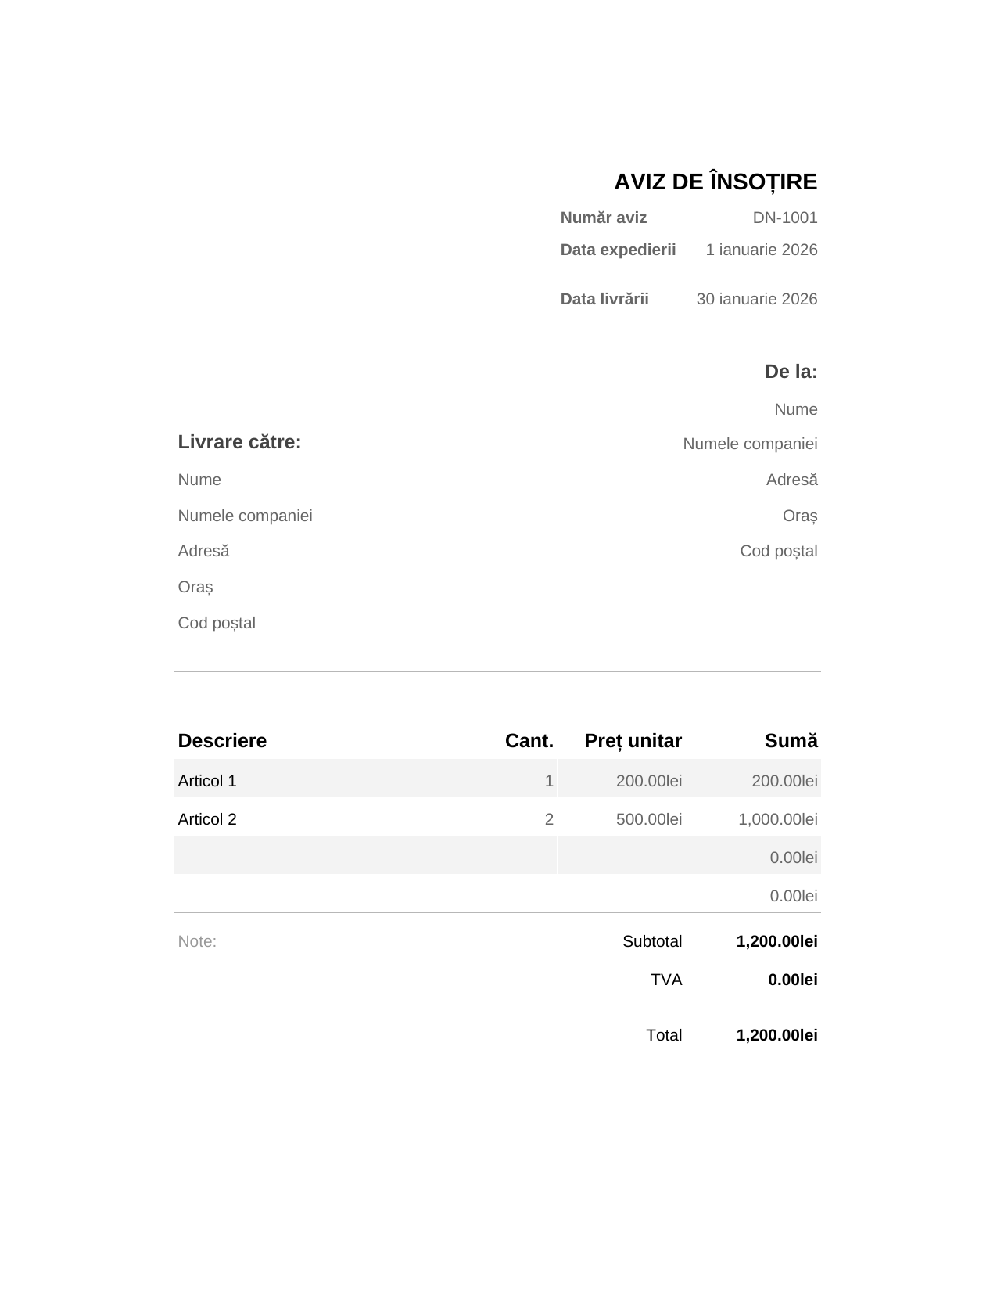Click Oraș field under Livrare către
The width and height of the screenshot is (997, 1291).
(x=195, y=587)
